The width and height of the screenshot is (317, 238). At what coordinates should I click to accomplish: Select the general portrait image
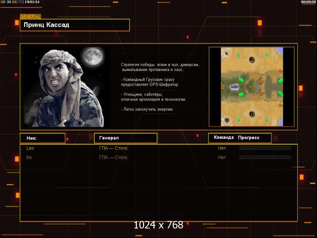[x=66, y=87]
